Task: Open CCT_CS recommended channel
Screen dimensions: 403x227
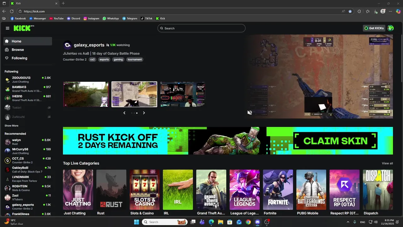Action: point(28,160)
